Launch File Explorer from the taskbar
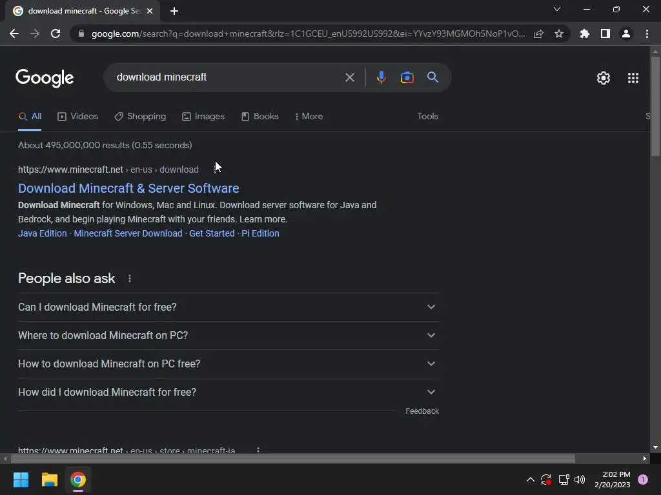Image resolution: width=661 pixels, height=495 pixels. 49,480
